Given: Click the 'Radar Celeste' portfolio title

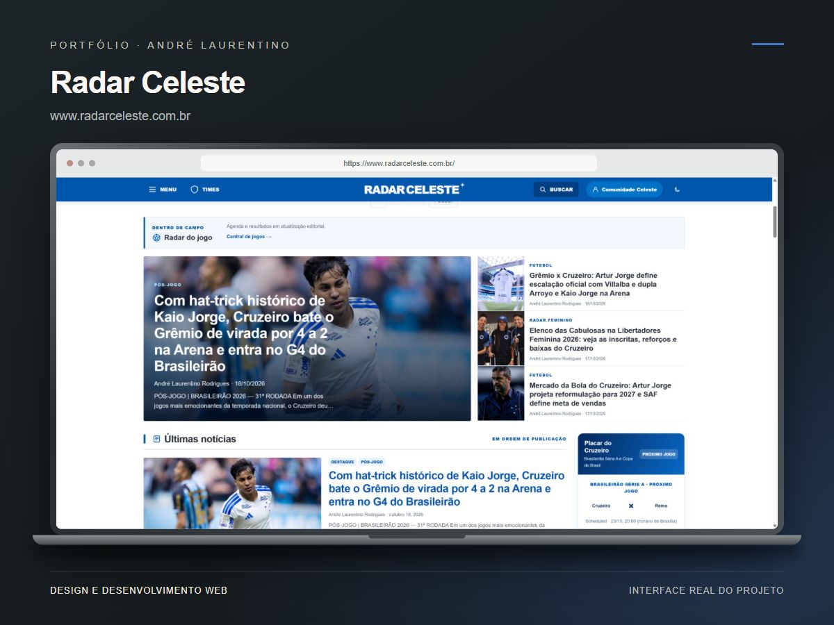Looking at the screenshot, I should point(148,82).
